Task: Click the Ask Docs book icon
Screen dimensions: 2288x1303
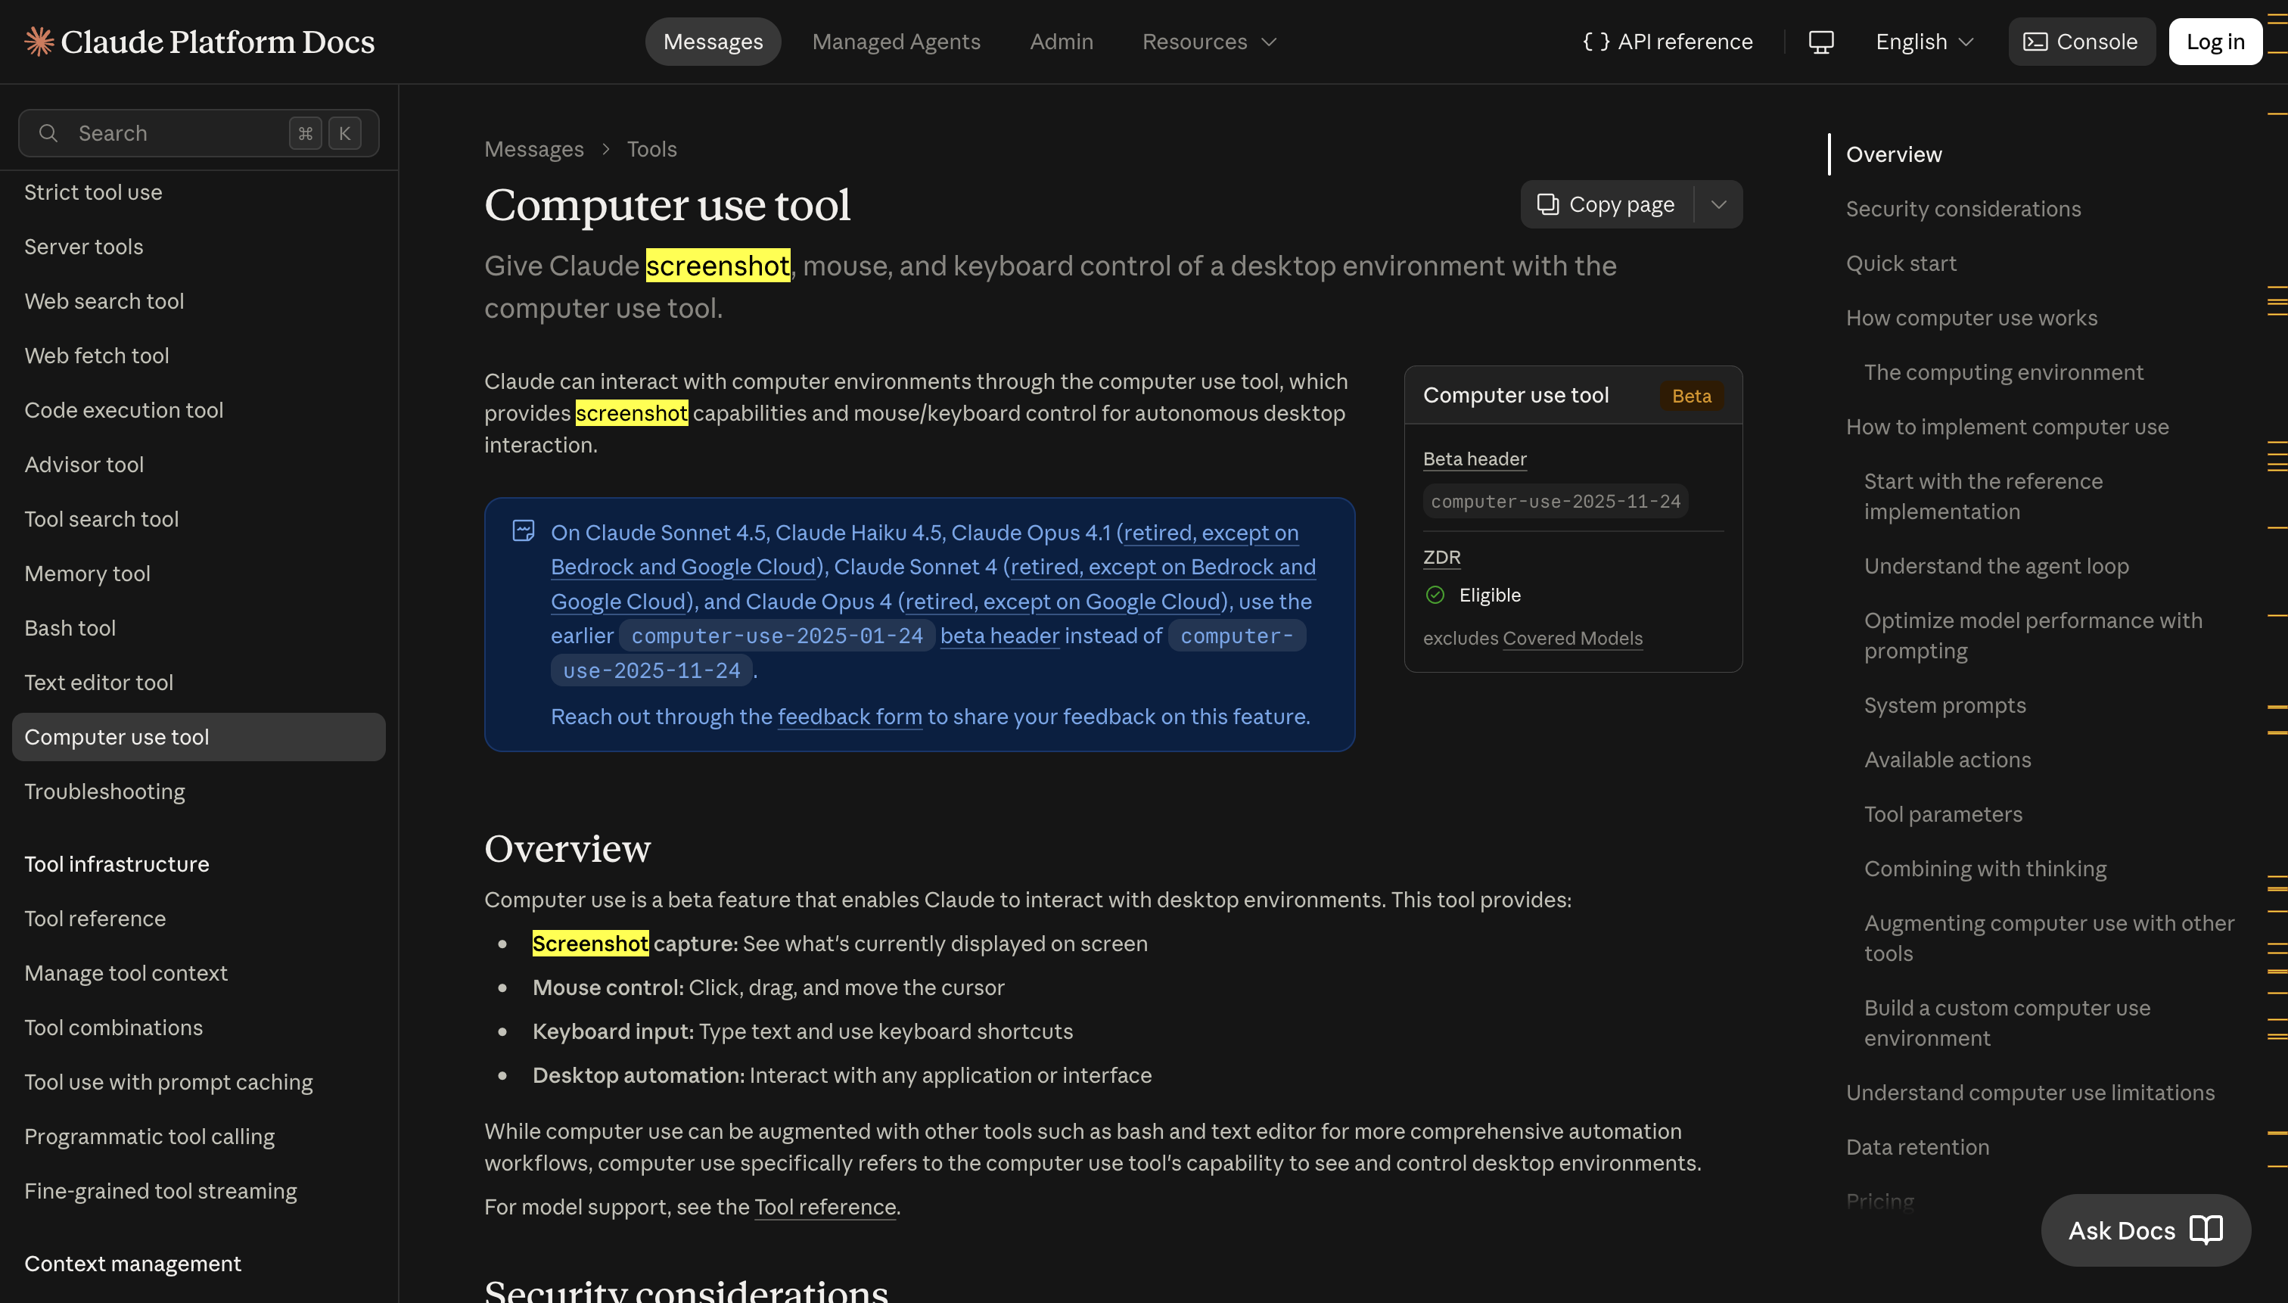Action: click(2206, 1230)
